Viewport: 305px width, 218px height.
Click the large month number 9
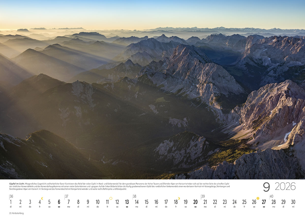coord(266,187)
